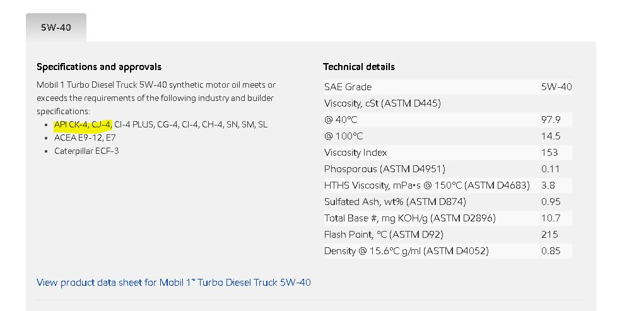Click the Specifications and approvals heading
The width and height of the screenshot is (634, 311).
(99, 67)
